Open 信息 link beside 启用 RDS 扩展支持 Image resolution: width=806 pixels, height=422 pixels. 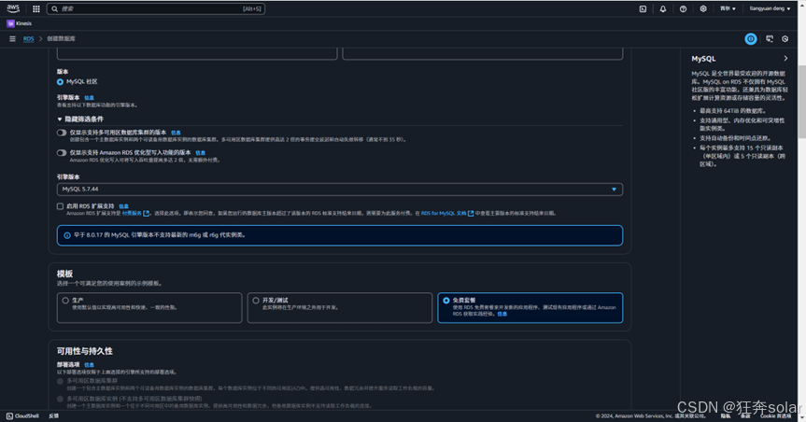point(124,206)
